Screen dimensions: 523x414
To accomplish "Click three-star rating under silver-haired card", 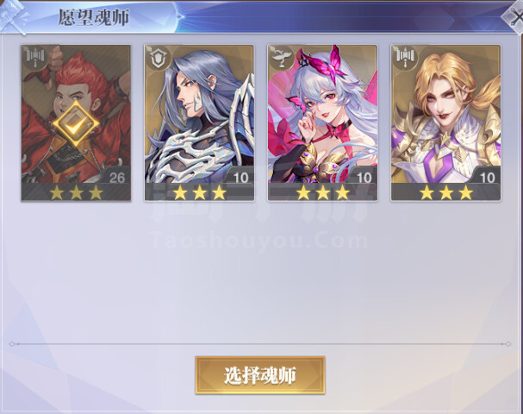I will pos(200,192).
